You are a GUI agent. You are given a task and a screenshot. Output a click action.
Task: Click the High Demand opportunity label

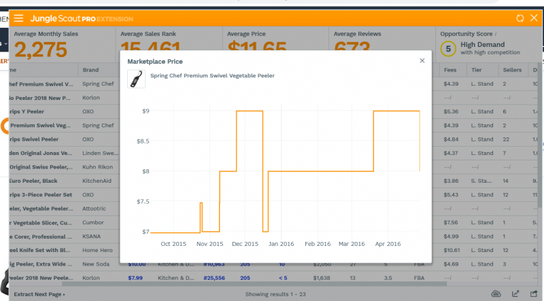tap(483, 44)
